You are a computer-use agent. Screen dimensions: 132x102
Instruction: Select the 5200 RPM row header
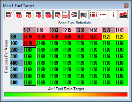[17, 69]
